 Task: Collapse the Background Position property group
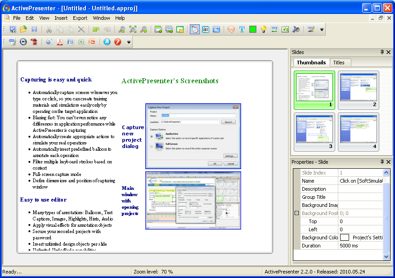pyautogui.click(x=297, y=213)
